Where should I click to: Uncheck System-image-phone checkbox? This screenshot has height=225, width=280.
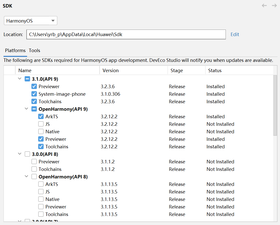coord(34,94)
